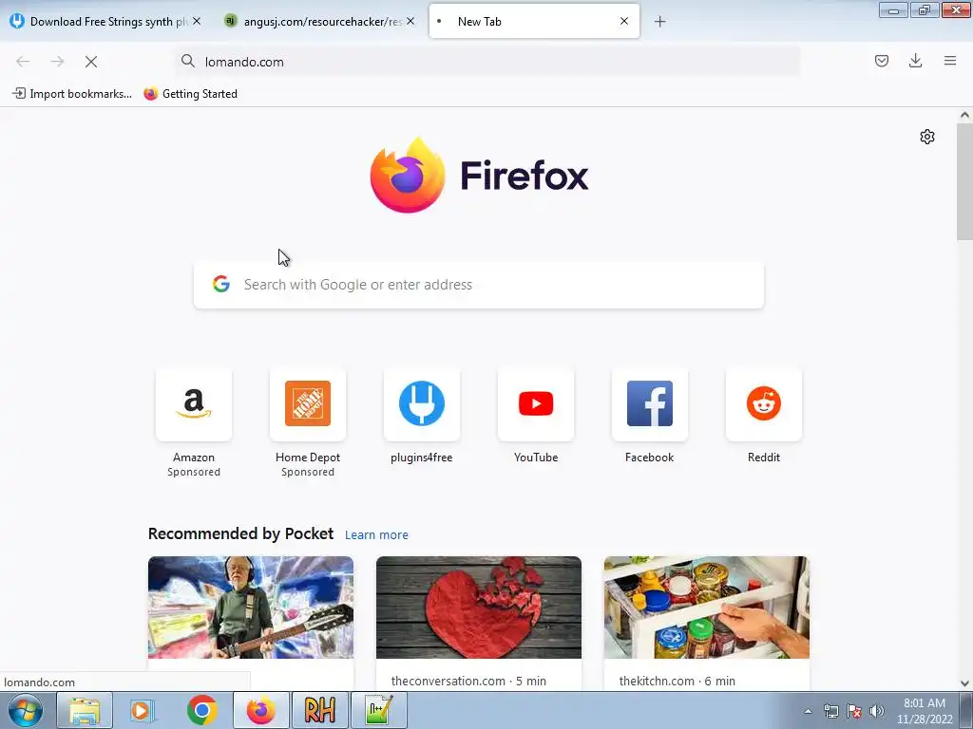Screen dimensions: 973x729
Task: Open the Notepad++ taskbar button
Action: point(379,710)
